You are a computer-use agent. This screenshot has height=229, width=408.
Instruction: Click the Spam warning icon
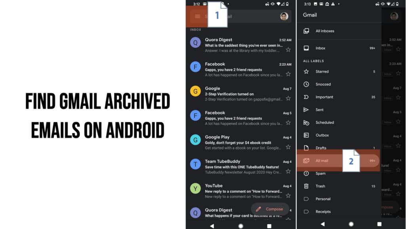(x=306, y=173)
